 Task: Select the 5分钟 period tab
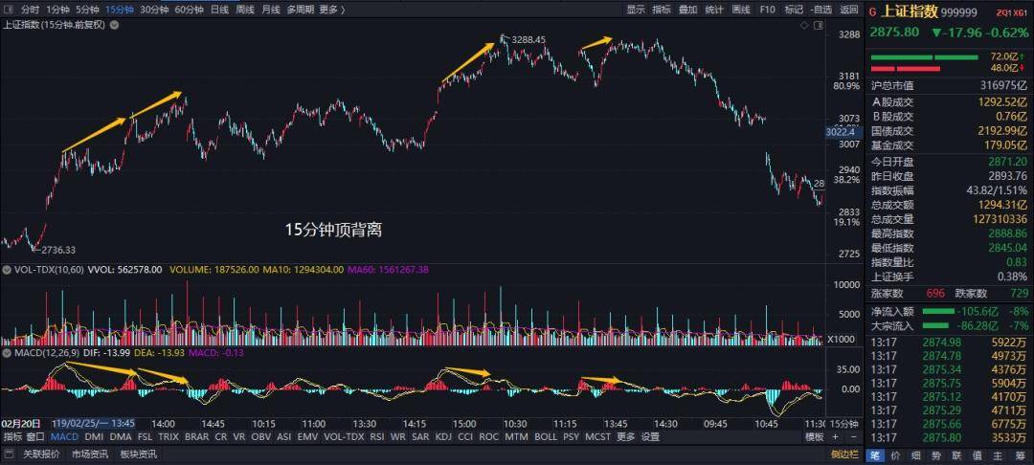coord(88,10)
